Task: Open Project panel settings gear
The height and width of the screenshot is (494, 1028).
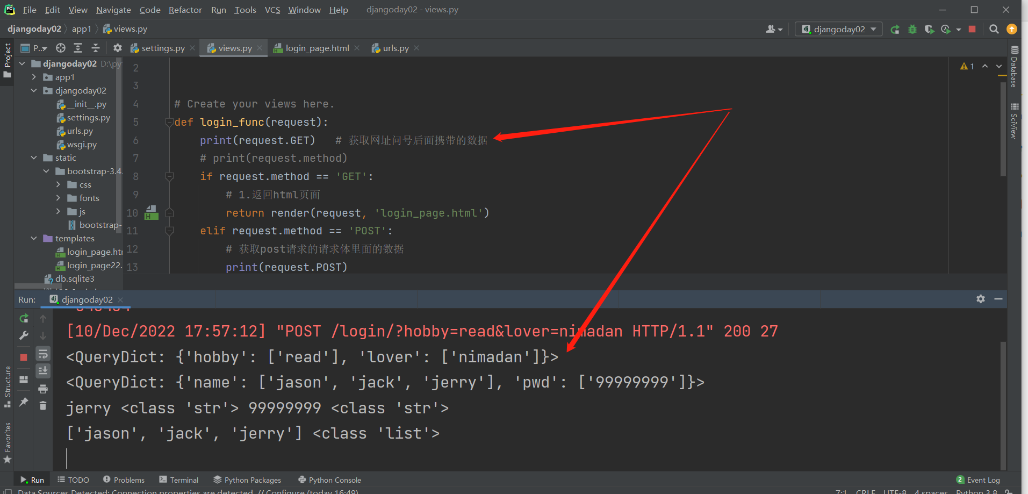Action: click(x=118, y=48)
